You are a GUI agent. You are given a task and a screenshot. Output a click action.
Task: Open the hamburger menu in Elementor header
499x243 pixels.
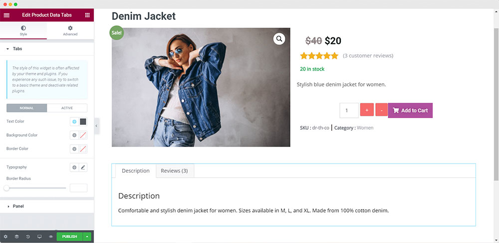click(6, 15)
